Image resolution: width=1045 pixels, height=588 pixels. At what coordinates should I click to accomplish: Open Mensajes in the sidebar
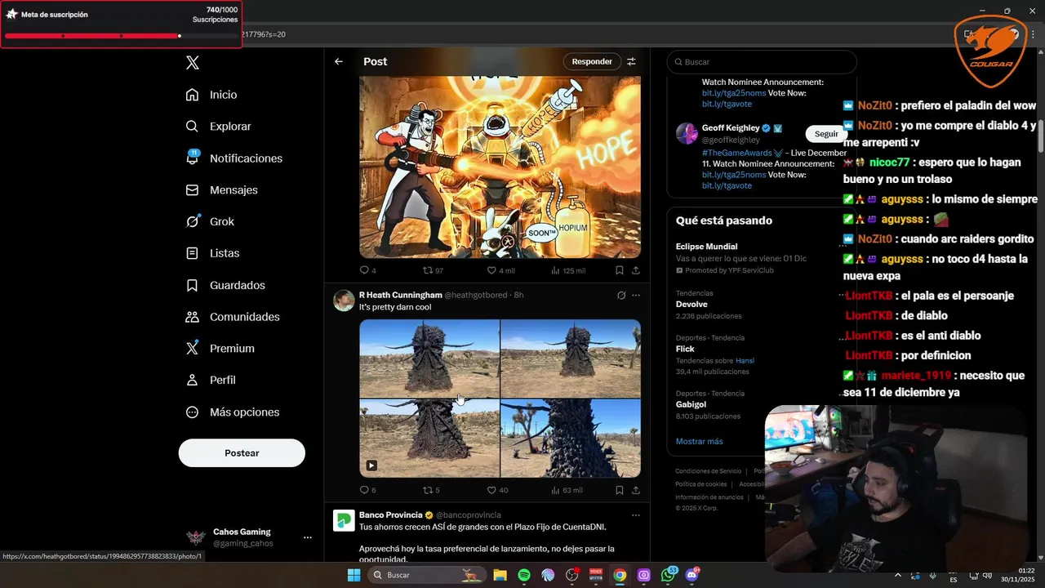click(x=221, y=189)
